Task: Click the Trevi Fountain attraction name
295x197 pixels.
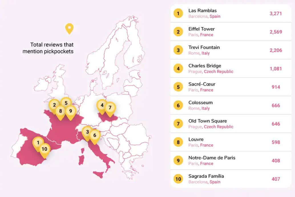Action: (x=204, y=47)
